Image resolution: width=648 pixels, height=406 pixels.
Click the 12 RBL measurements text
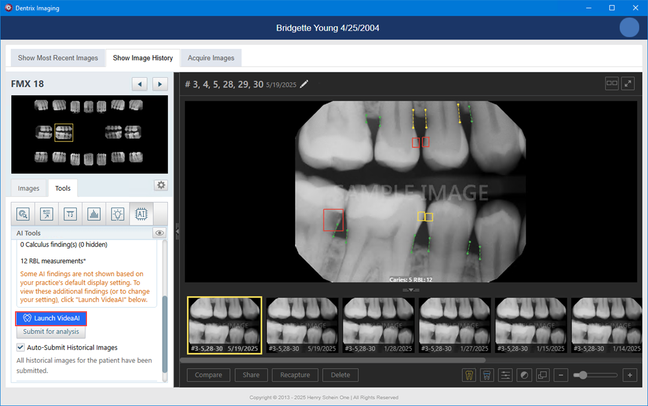coord(53,261)
